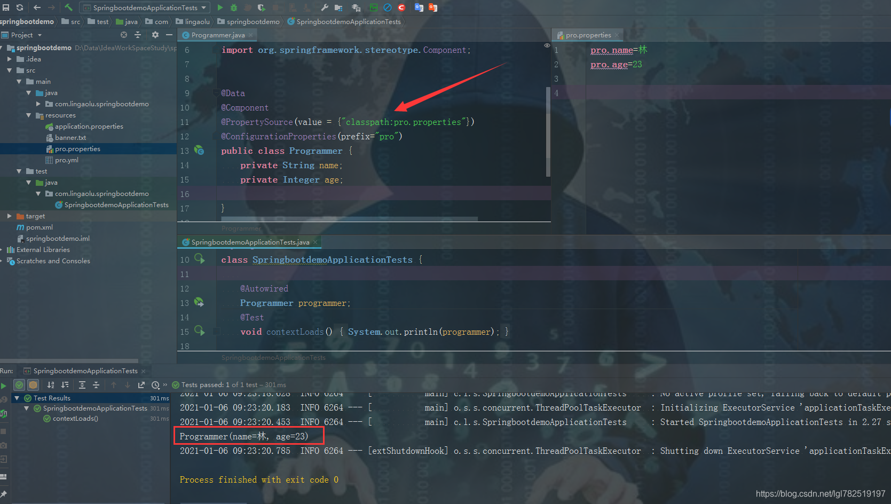Expand the .idea folder
The height and width of the screenshot is (504, 891).
[10, 59]
